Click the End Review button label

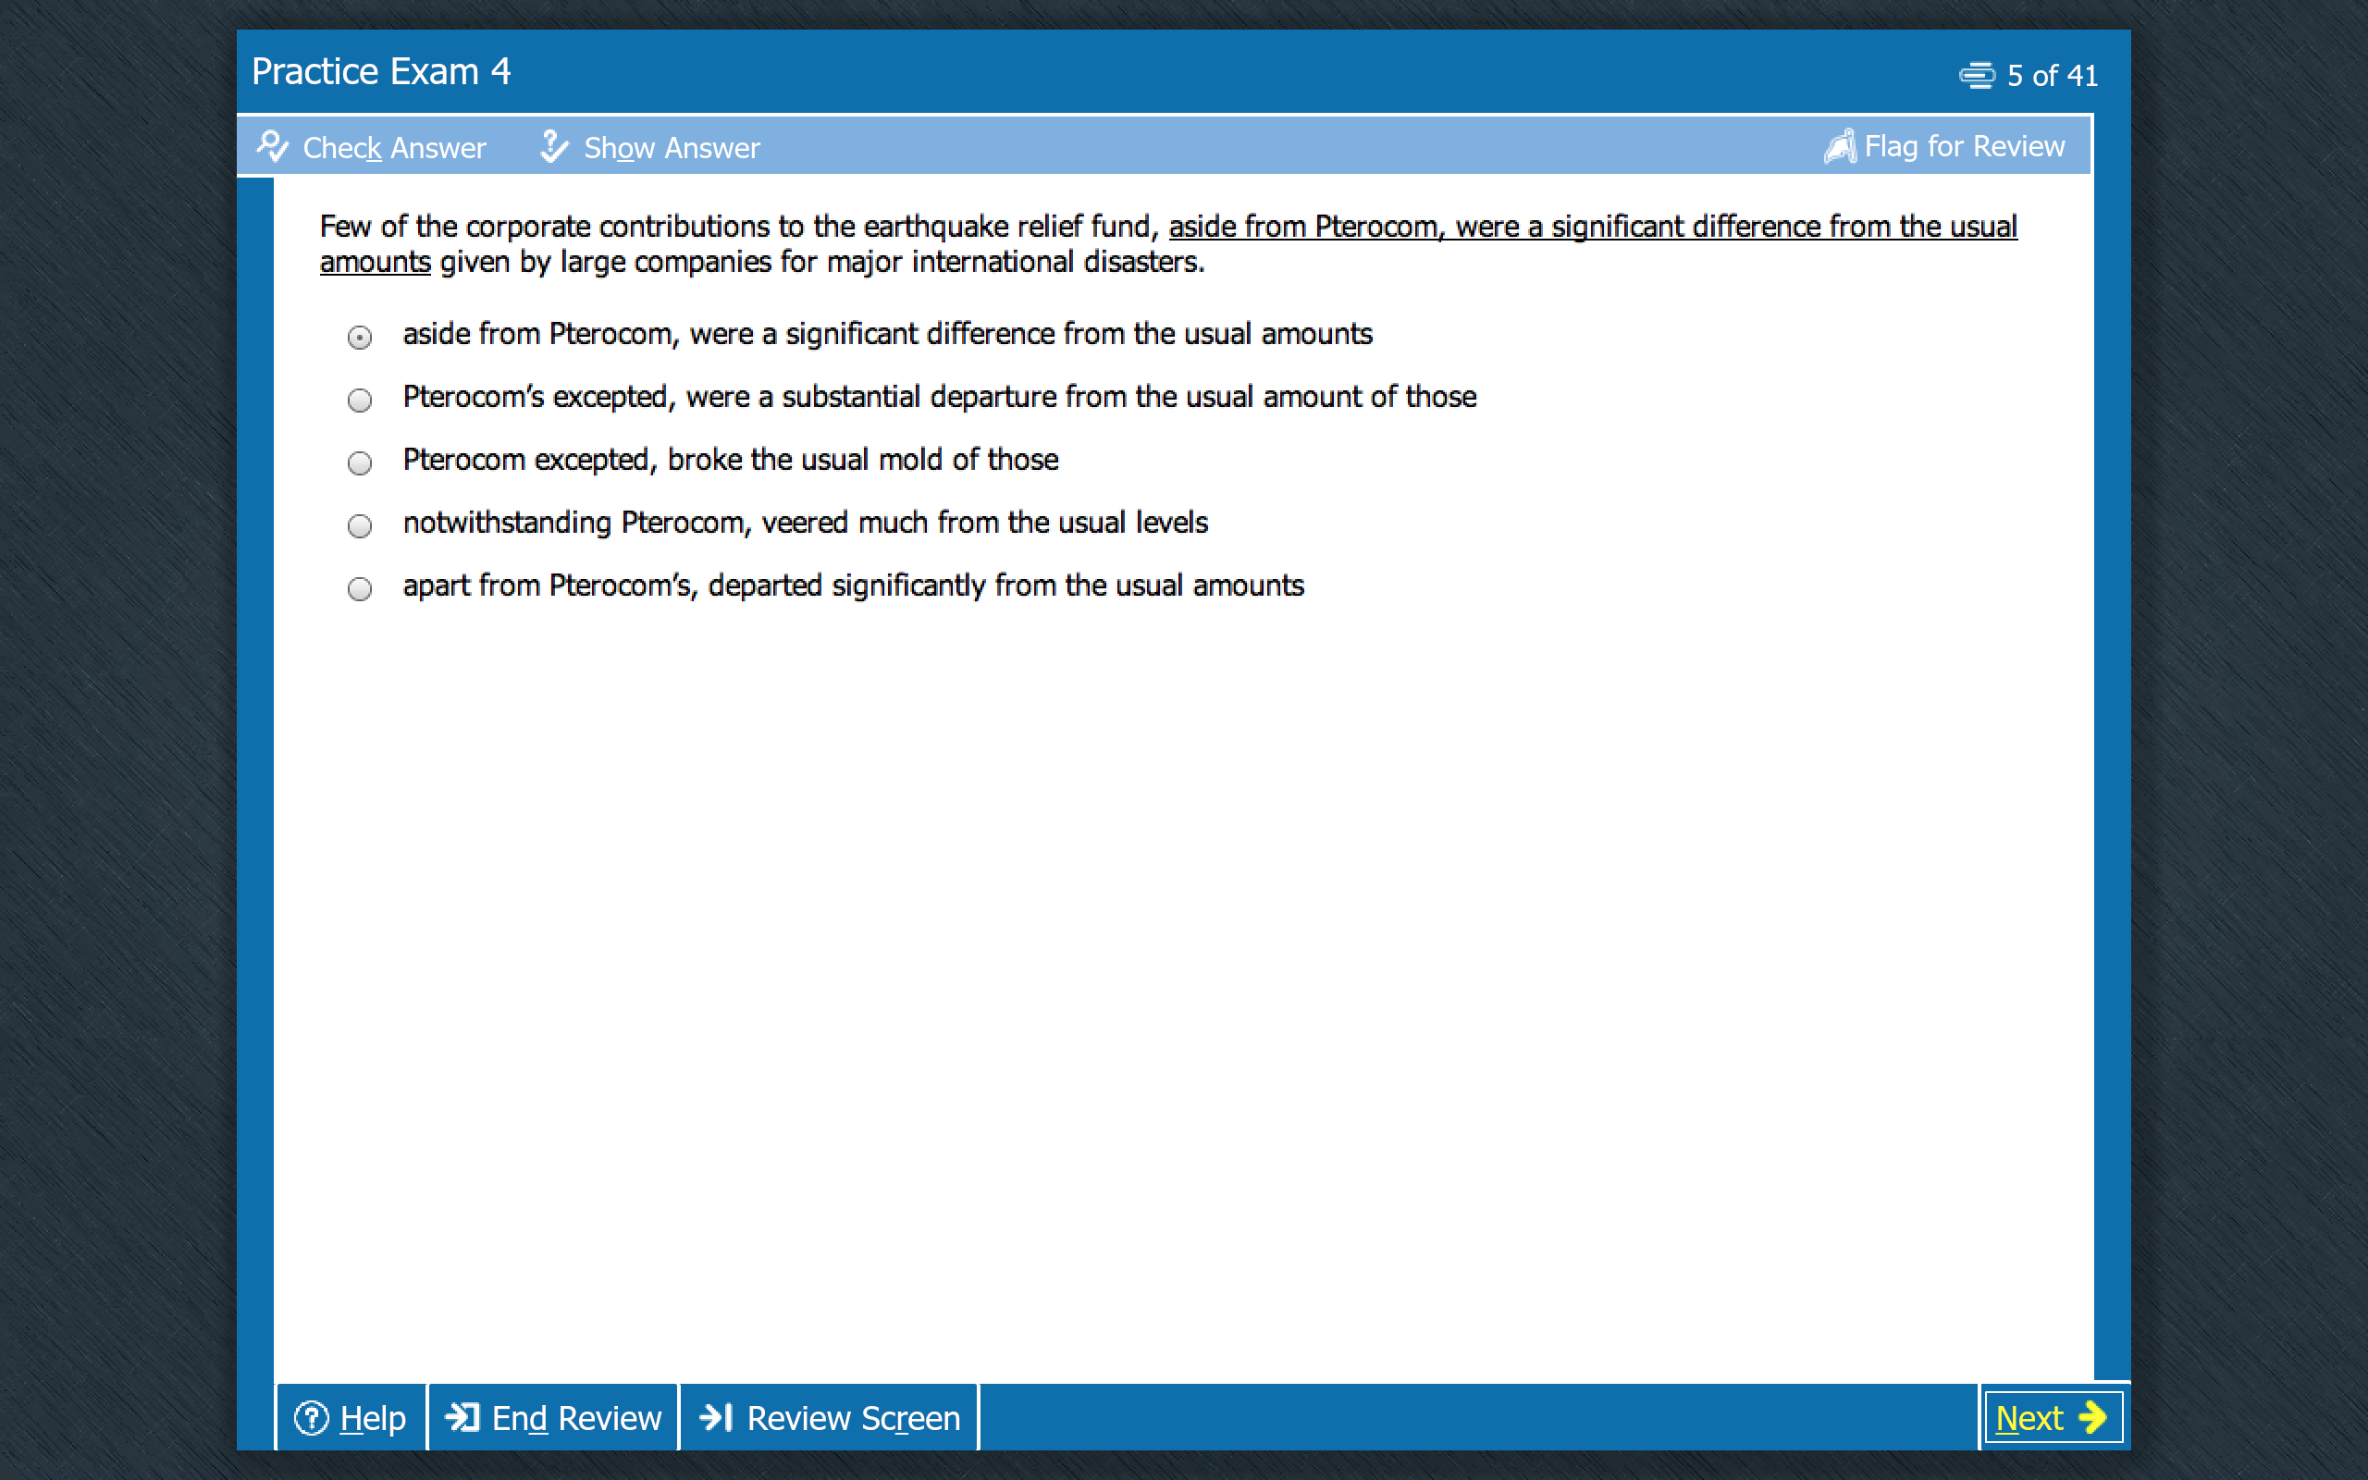[575, 1417]
